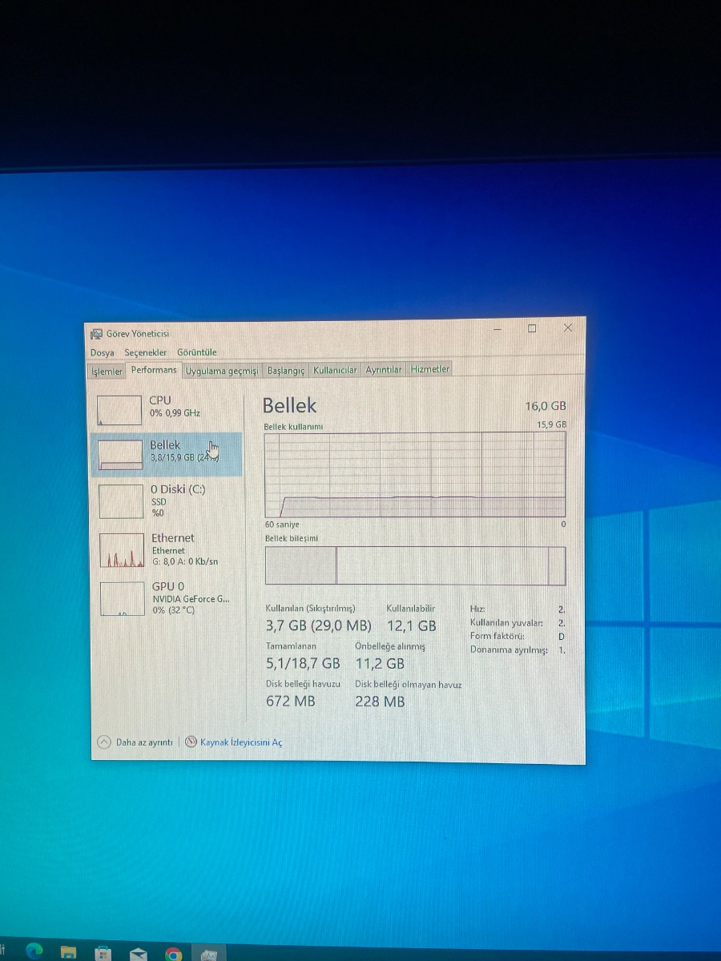The image size is (721, 961).
Task: Open the Dosya menu
Action: click(x=103, y=352)
